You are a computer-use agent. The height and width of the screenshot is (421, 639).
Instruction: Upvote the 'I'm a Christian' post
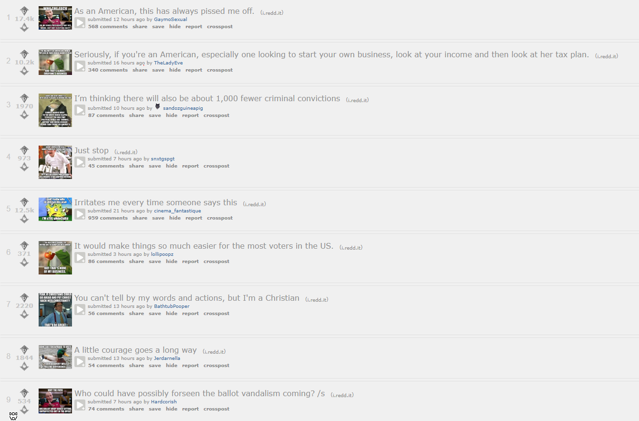(x=24, y=297)
